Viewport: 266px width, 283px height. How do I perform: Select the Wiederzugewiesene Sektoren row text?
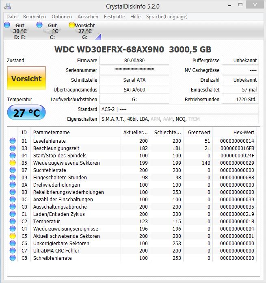pyautogui.click(x=66, y=163)
